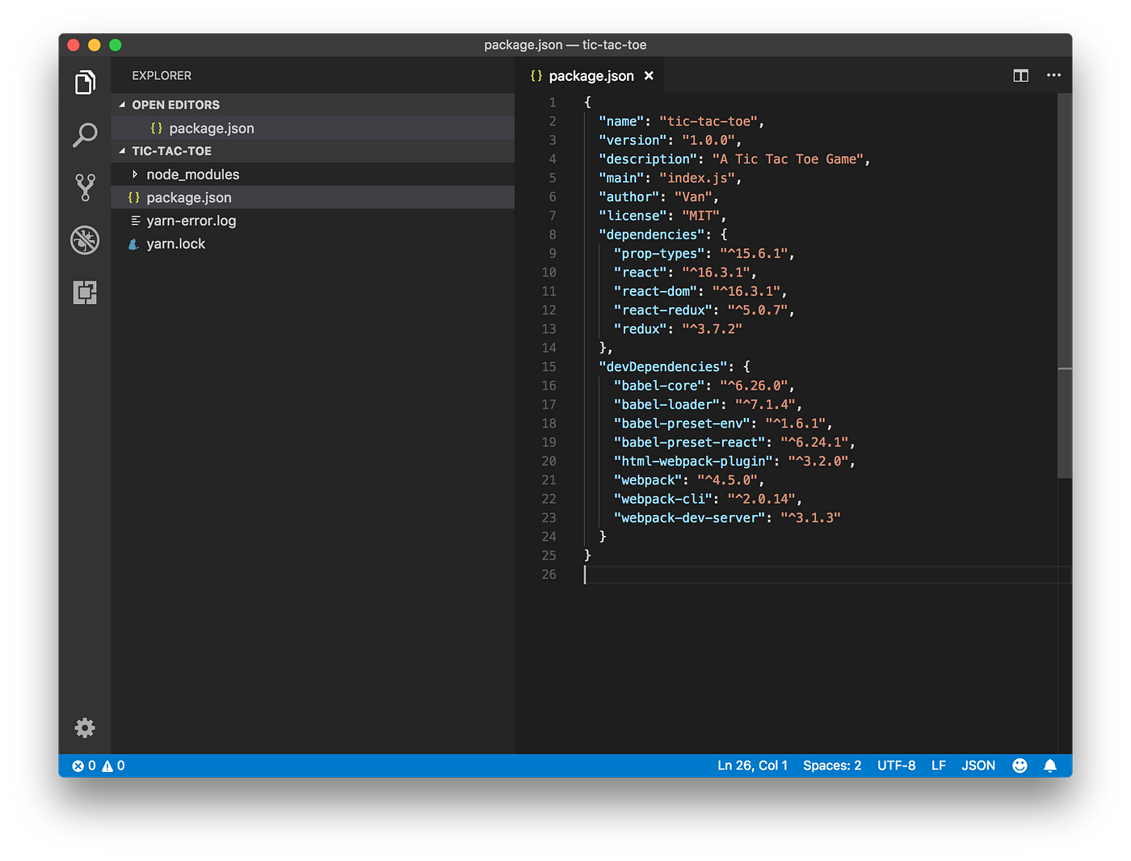Viewport: 1131px width, 861px height.
Task: Click the "MIT" license value
Action: tap(700, 216)
